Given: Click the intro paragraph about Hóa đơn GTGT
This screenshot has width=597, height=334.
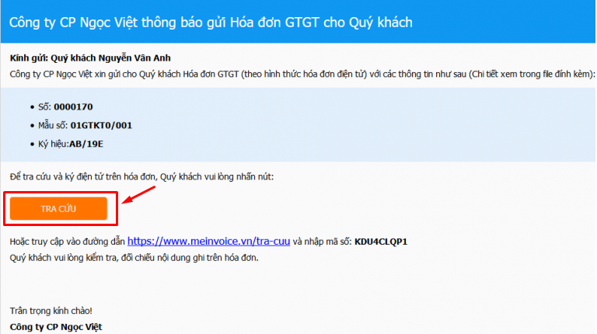Looking at the screenshot, I should (302, 75).
